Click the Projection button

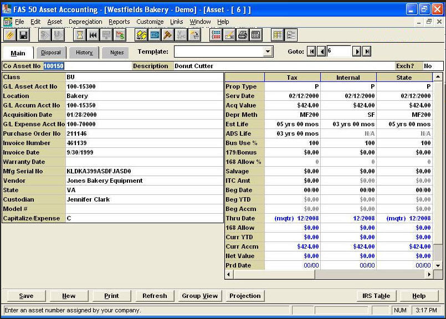point(245,296)
